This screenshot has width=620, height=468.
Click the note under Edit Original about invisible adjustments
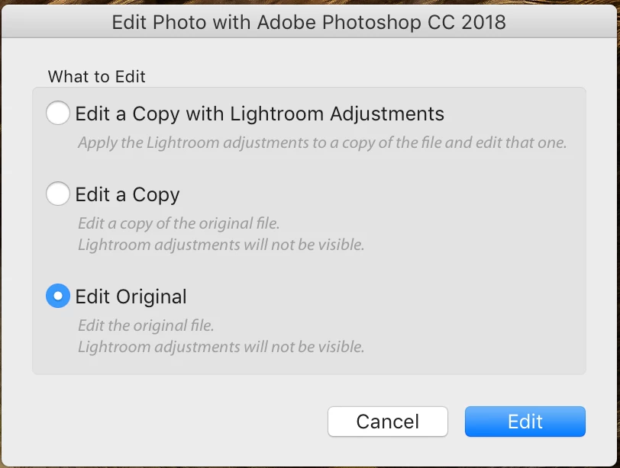click(221, 348)
